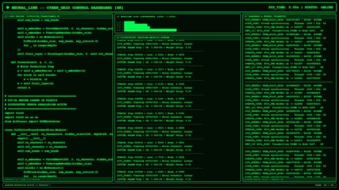Click the FRAME counter in the footer

click(325, 185)
